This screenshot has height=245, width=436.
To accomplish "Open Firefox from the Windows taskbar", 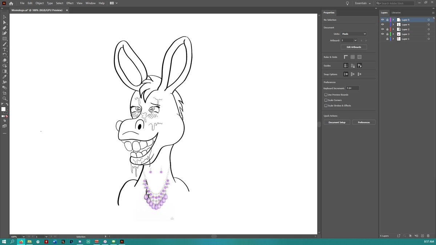I will tap(21, 241).
